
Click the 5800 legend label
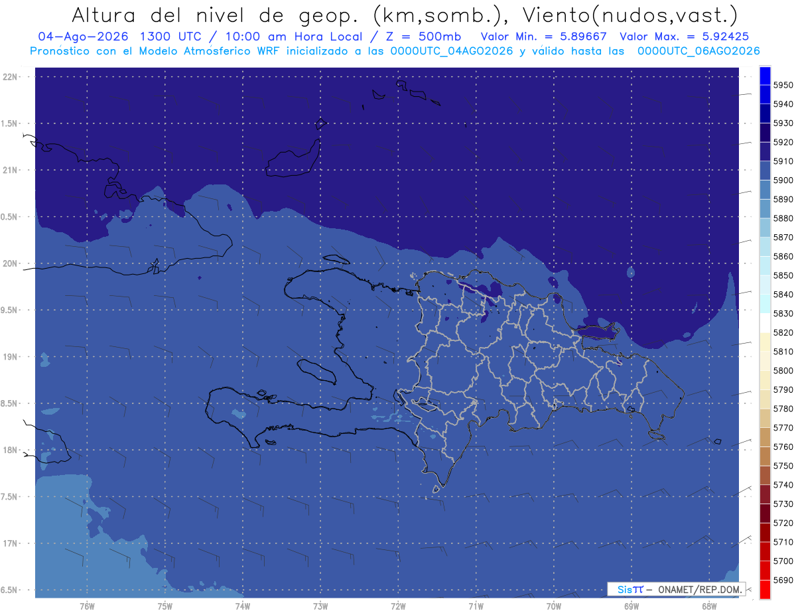point(783,370)
